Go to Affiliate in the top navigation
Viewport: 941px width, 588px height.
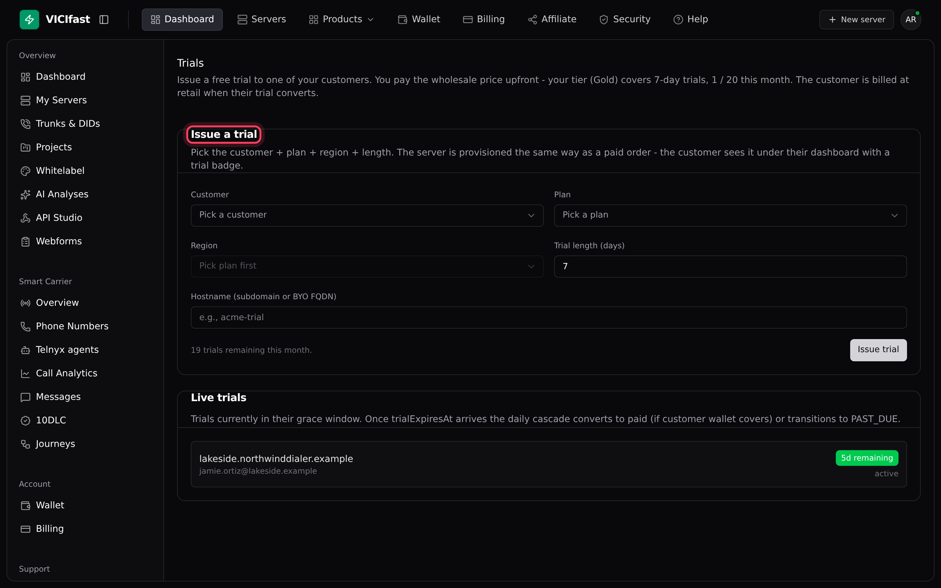coord(552,20)
